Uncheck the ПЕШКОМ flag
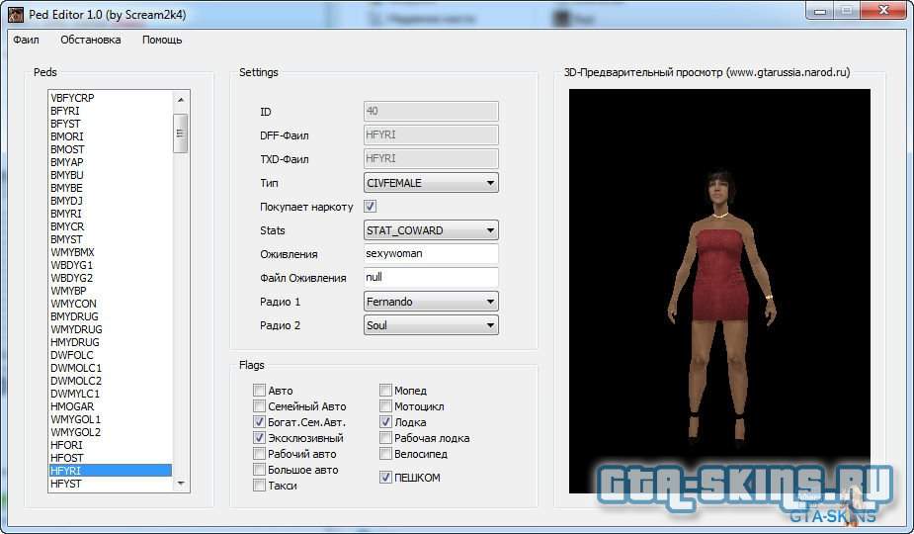 [x=385, y=477]
